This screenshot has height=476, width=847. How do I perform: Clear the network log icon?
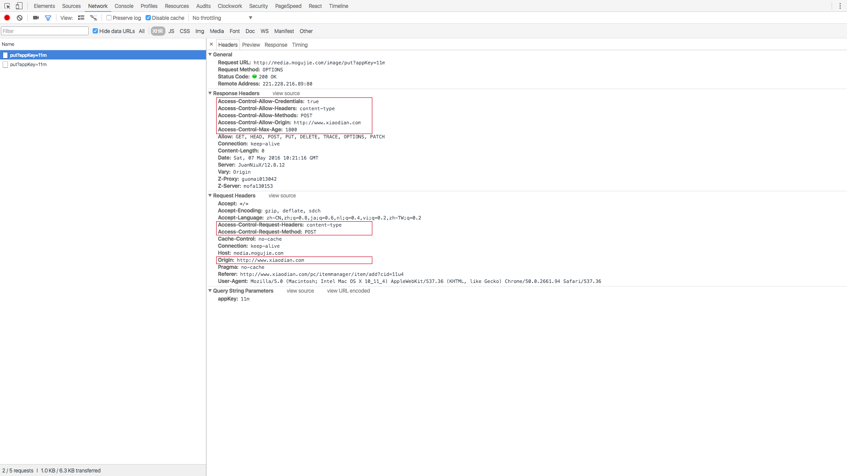pyautogui.click(x=19, y=18)
